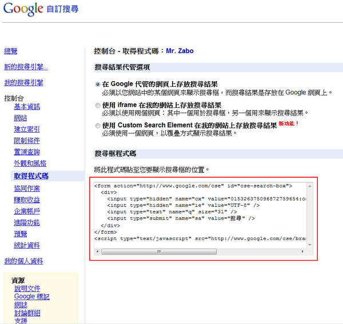Image resolution: width=343 pixels, height=324 pixels.
Task: Open 外觀和風格 sidebar item
Action: [x=30, y=163]
